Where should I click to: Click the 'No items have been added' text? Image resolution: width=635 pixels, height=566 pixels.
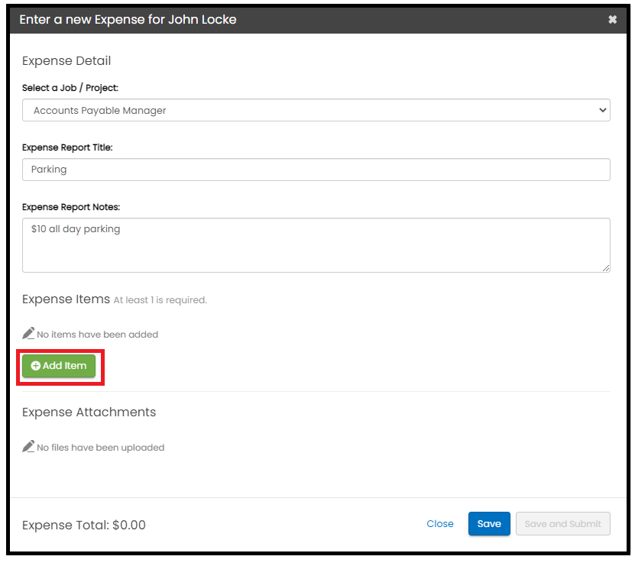coord(98,335)
